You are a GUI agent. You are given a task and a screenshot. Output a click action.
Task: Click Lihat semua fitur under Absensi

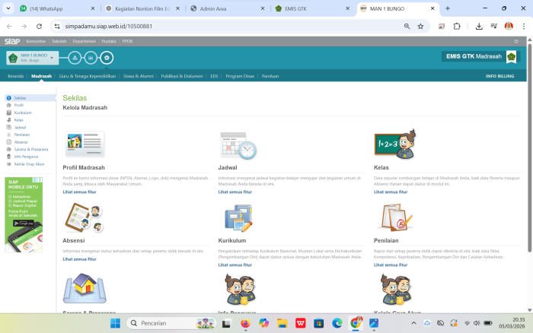point(79,259)
